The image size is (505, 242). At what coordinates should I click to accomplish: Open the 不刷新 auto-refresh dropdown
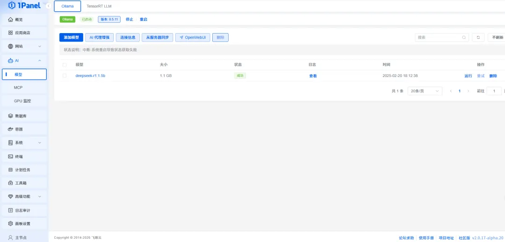(x=496, y=38)
